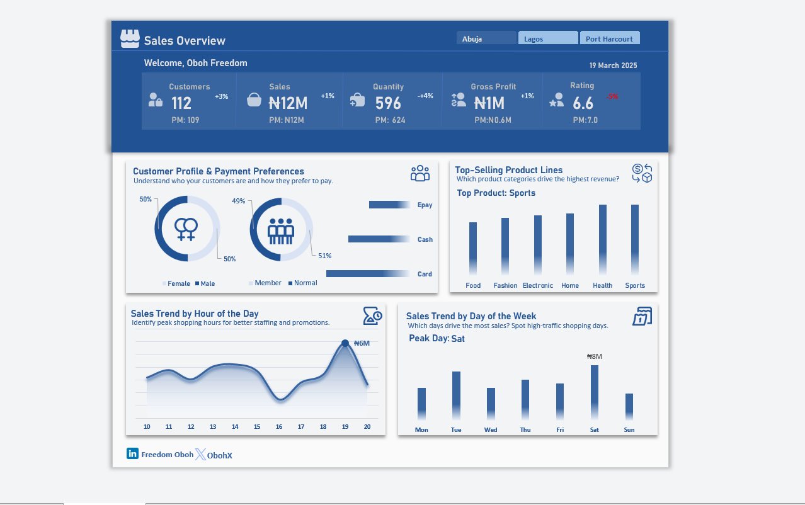805x505 pixels.
Task: Click the date 19 March 2025
Action: tap(614, 65)
